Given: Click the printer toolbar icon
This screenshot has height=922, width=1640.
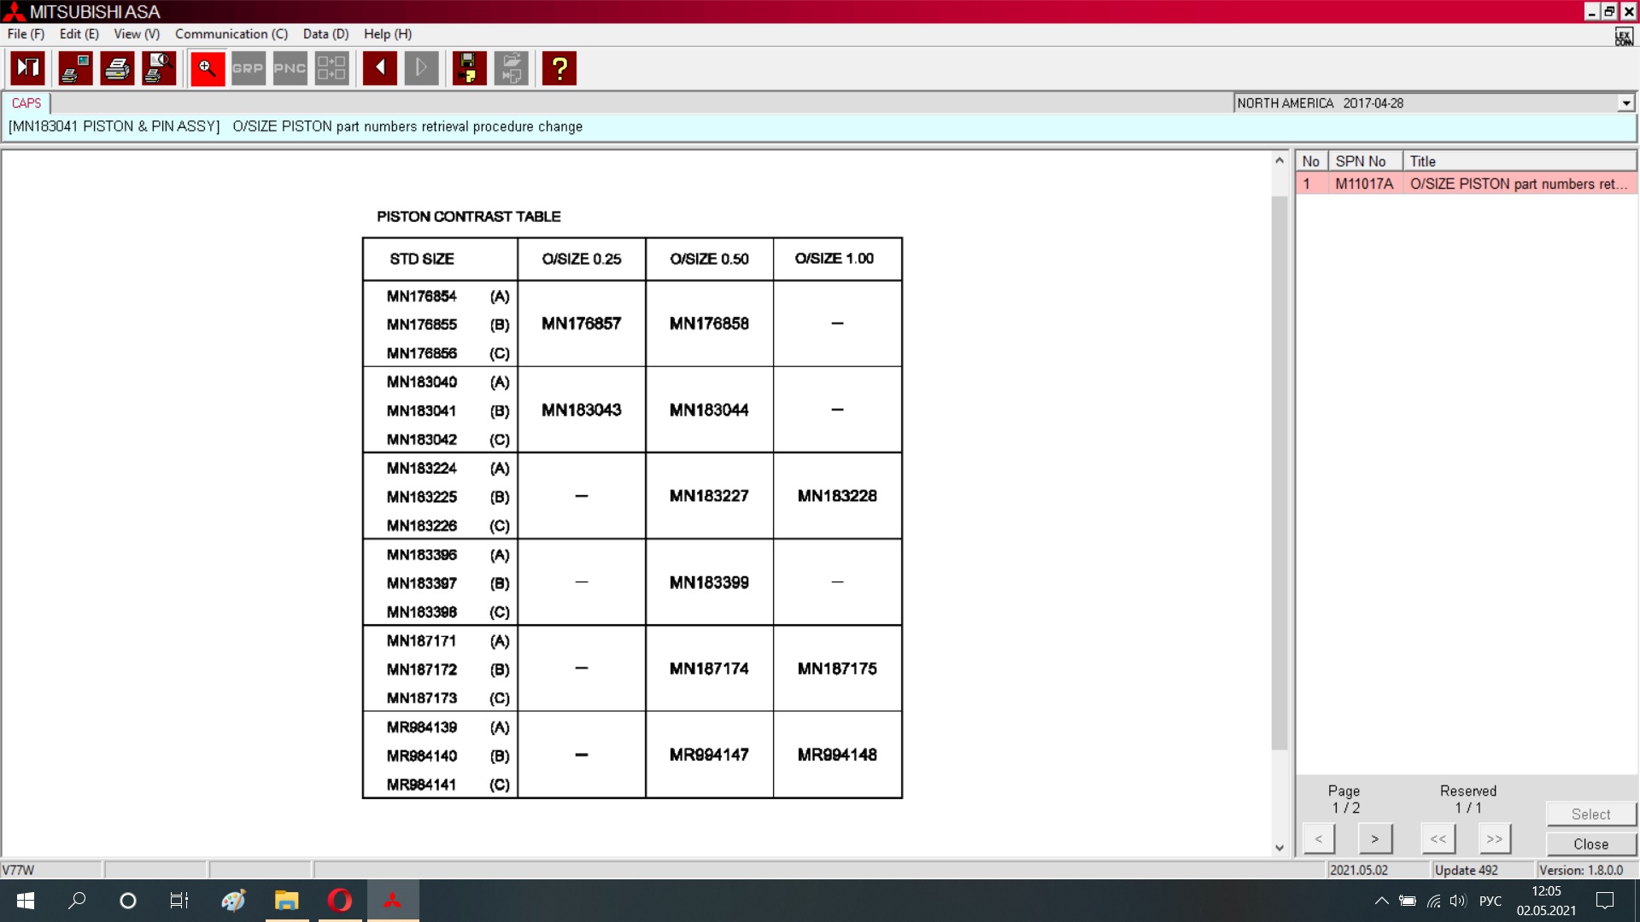Looking at the screenshot, I should [x=117, y=68].
